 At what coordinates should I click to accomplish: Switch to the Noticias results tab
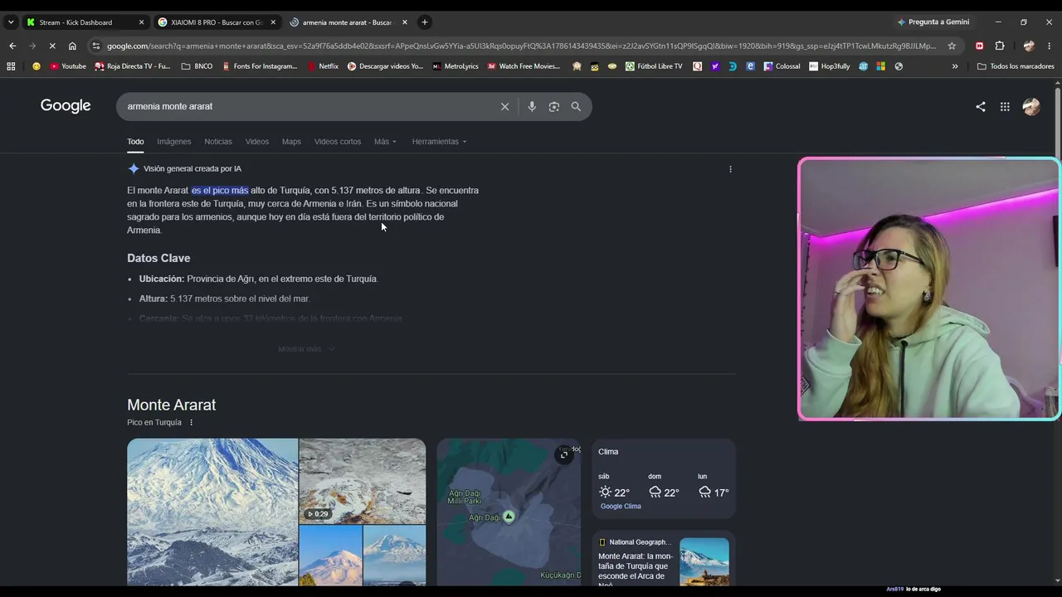pos(218,142)
